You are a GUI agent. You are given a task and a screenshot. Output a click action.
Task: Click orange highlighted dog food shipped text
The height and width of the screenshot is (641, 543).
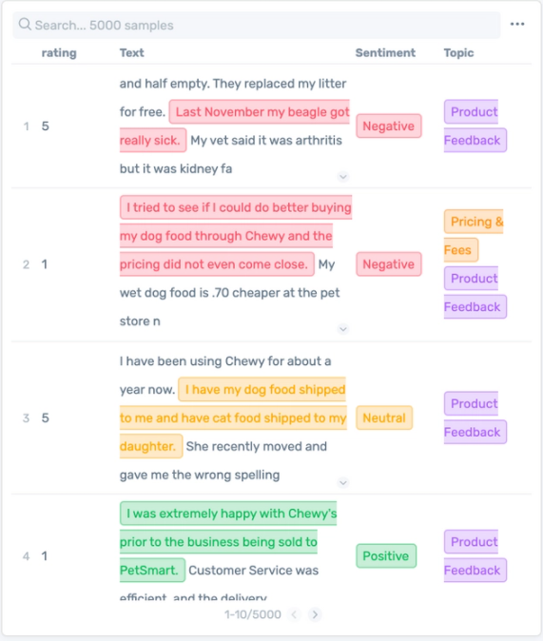coord(233,418)
